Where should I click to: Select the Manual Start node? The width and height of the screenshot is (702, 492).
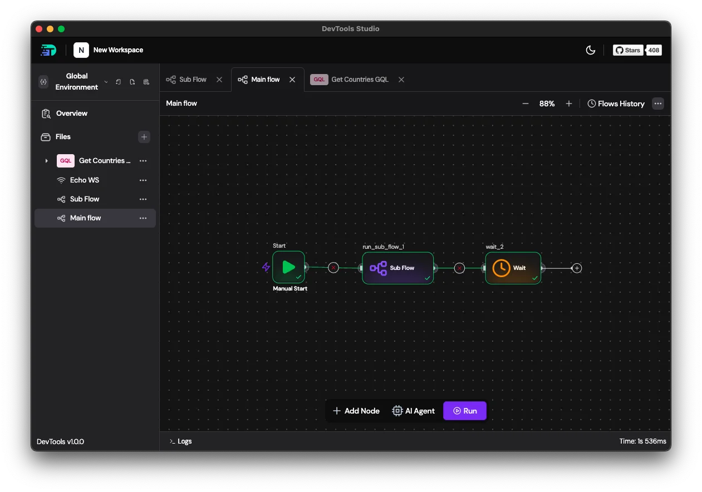coord(288,267)
